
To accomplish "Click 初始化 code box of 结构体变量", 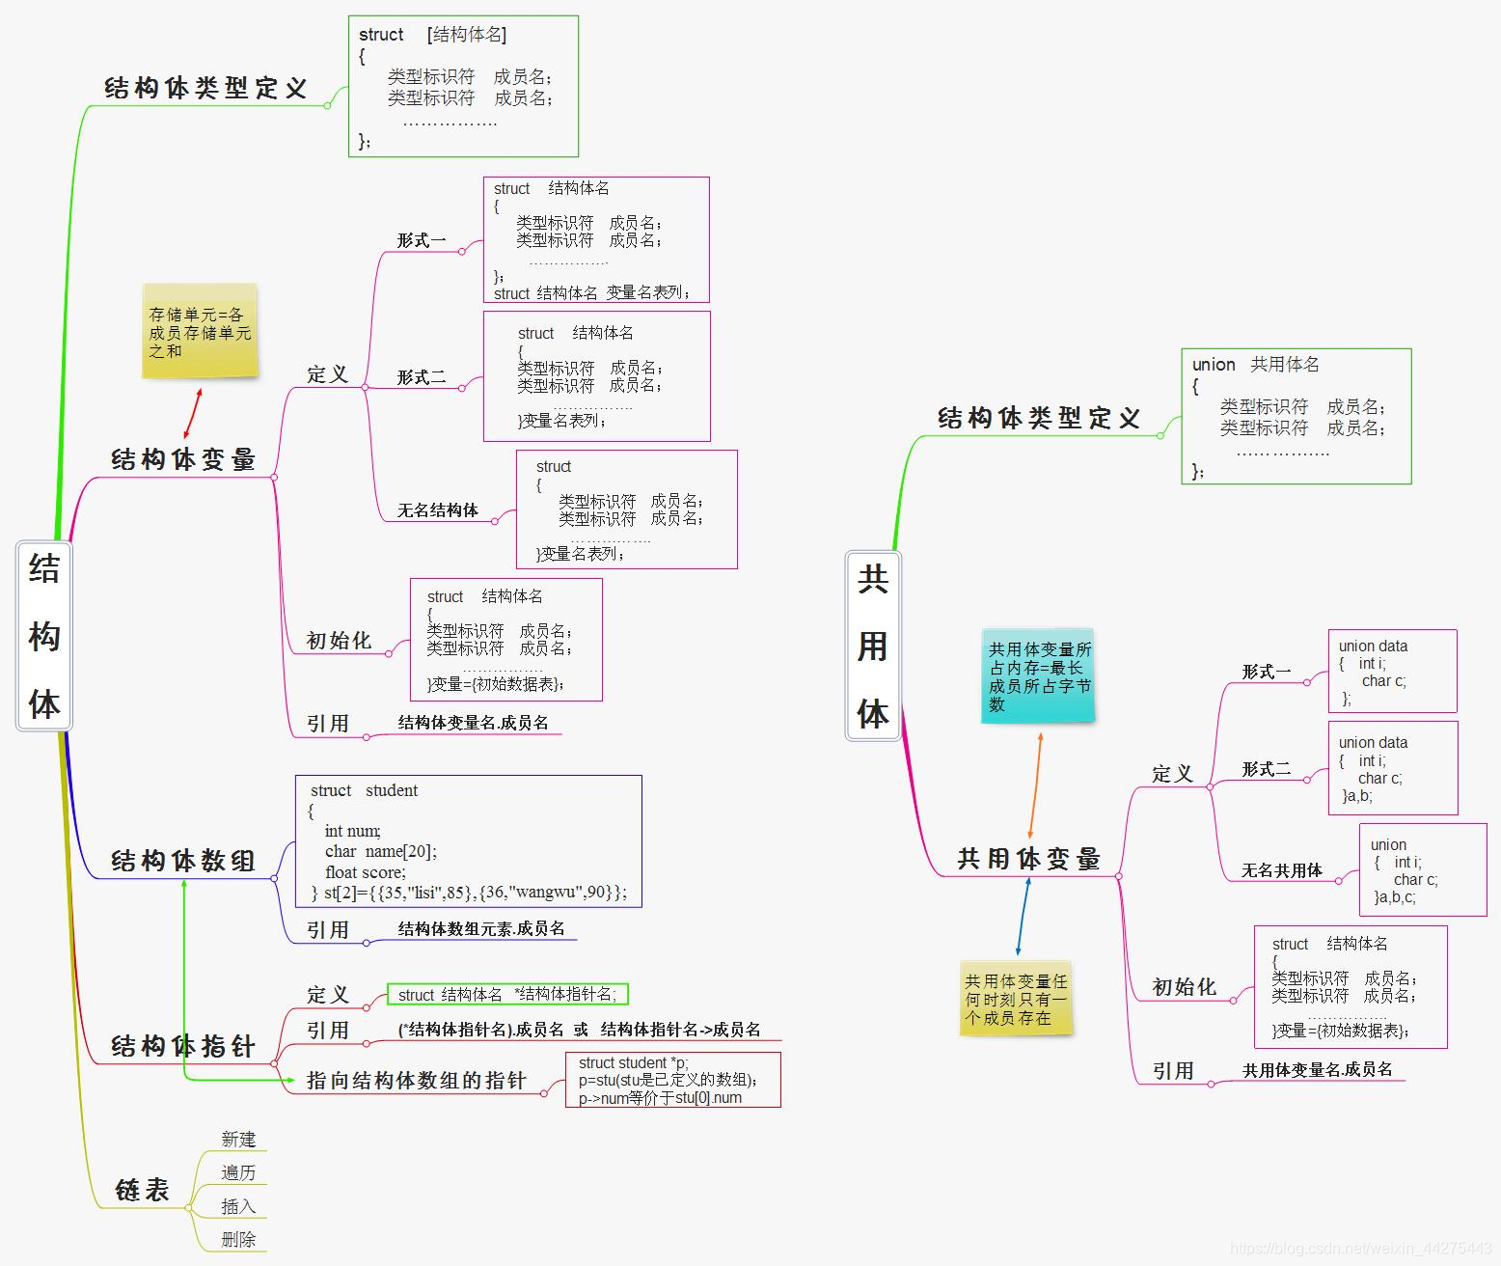I will 506,640.
